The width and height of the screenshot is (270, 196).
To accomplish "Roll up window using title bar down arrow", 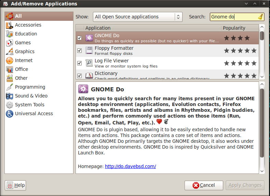I will (246, 4).
